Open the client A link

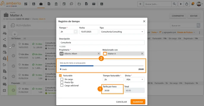(42, 19)
